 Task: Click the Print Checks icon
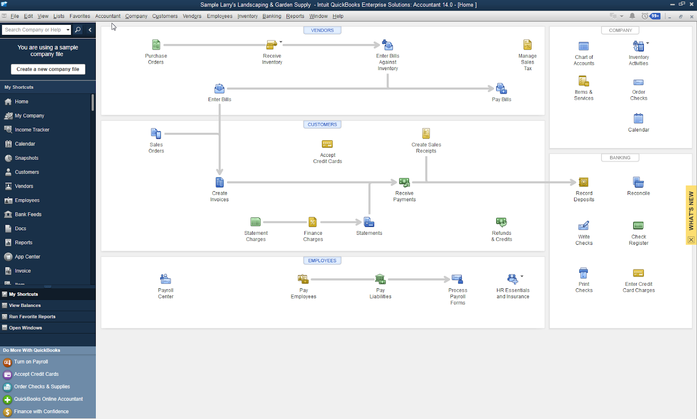[584, 273]
